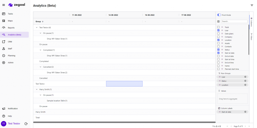This screenshot has width=257, height=128.
Task: Remove Location from Row Groups
Action: click(245, 85)
